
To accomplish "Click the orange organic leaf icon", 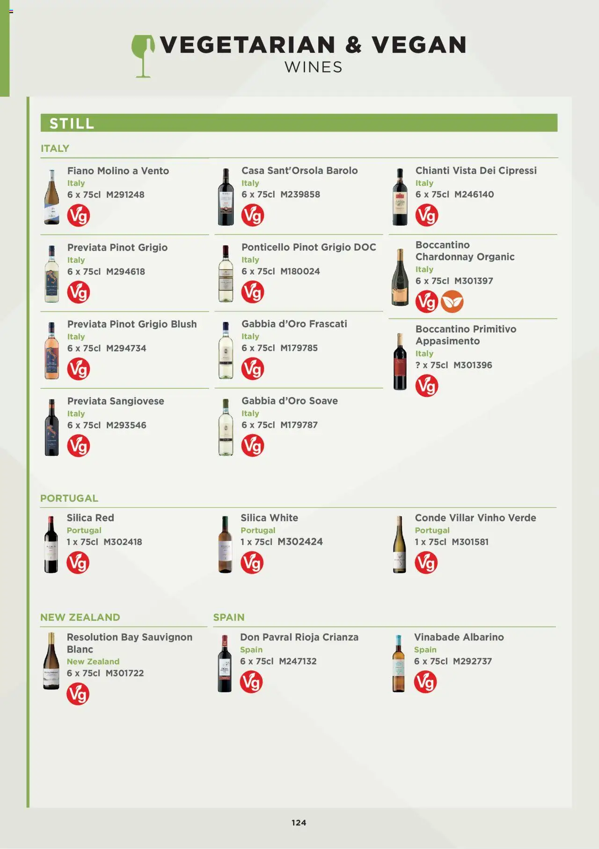I will point(452,302).
